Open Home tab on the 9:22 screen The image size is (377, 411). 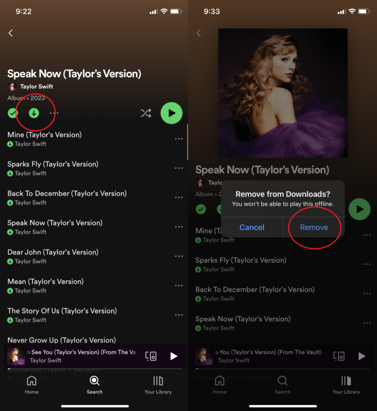click(x=31, y=385)
